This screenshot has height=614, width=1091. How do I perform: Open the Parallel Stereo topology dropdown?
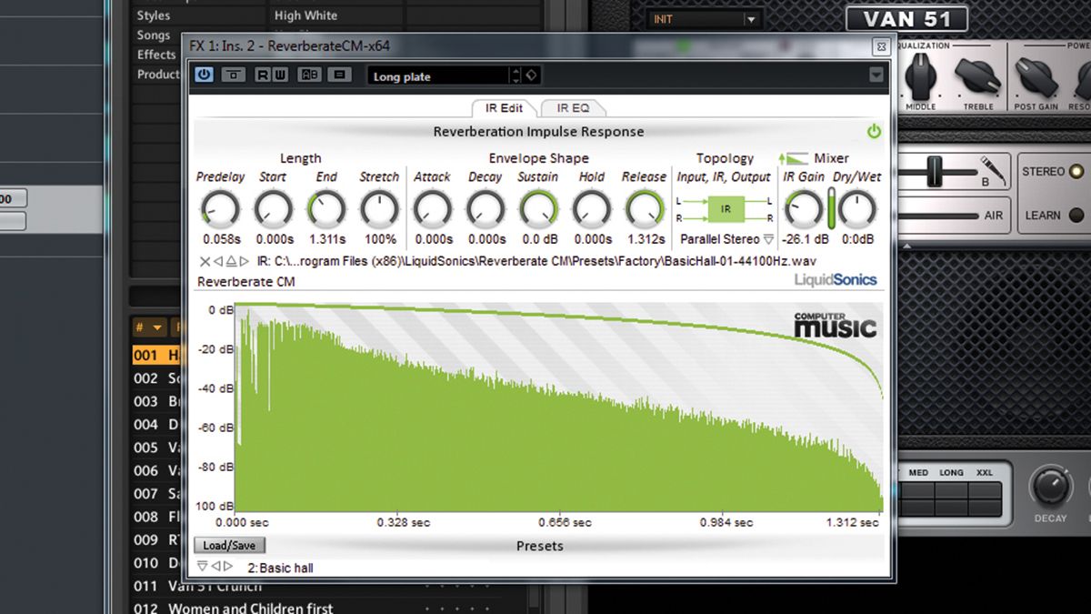(725, 238)
